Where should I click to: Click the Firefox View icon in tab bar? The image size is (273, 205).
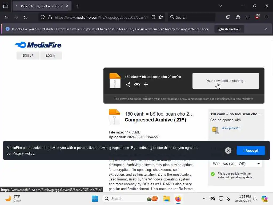pyautogui.click(x=5, y=6)
